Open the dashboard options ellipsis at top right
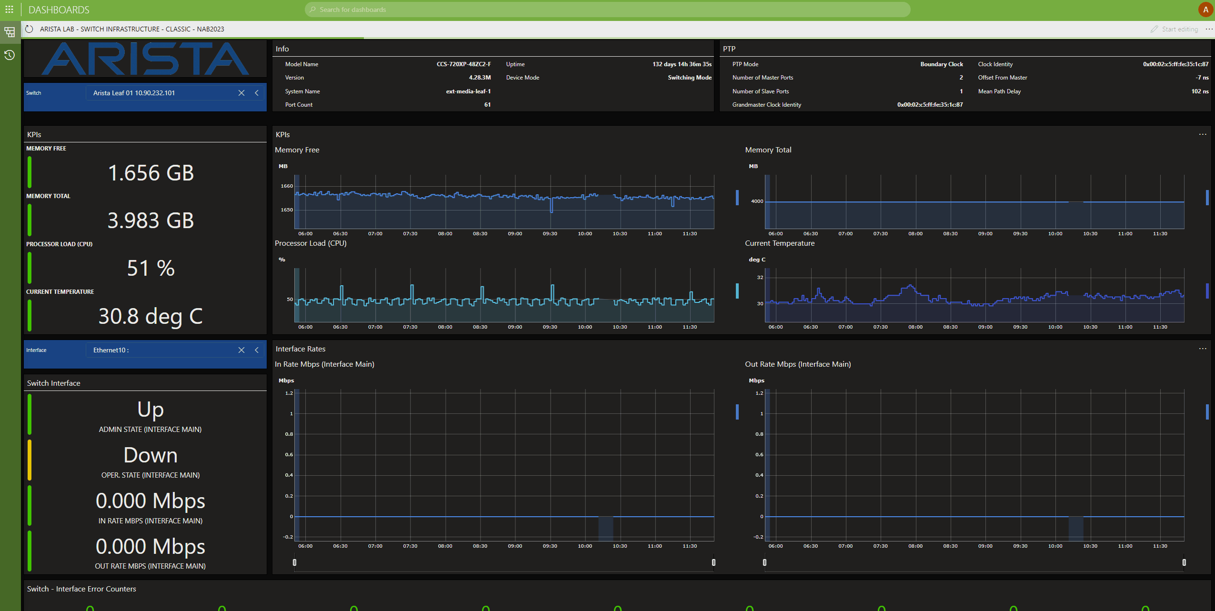 [x=1209, y=29]
